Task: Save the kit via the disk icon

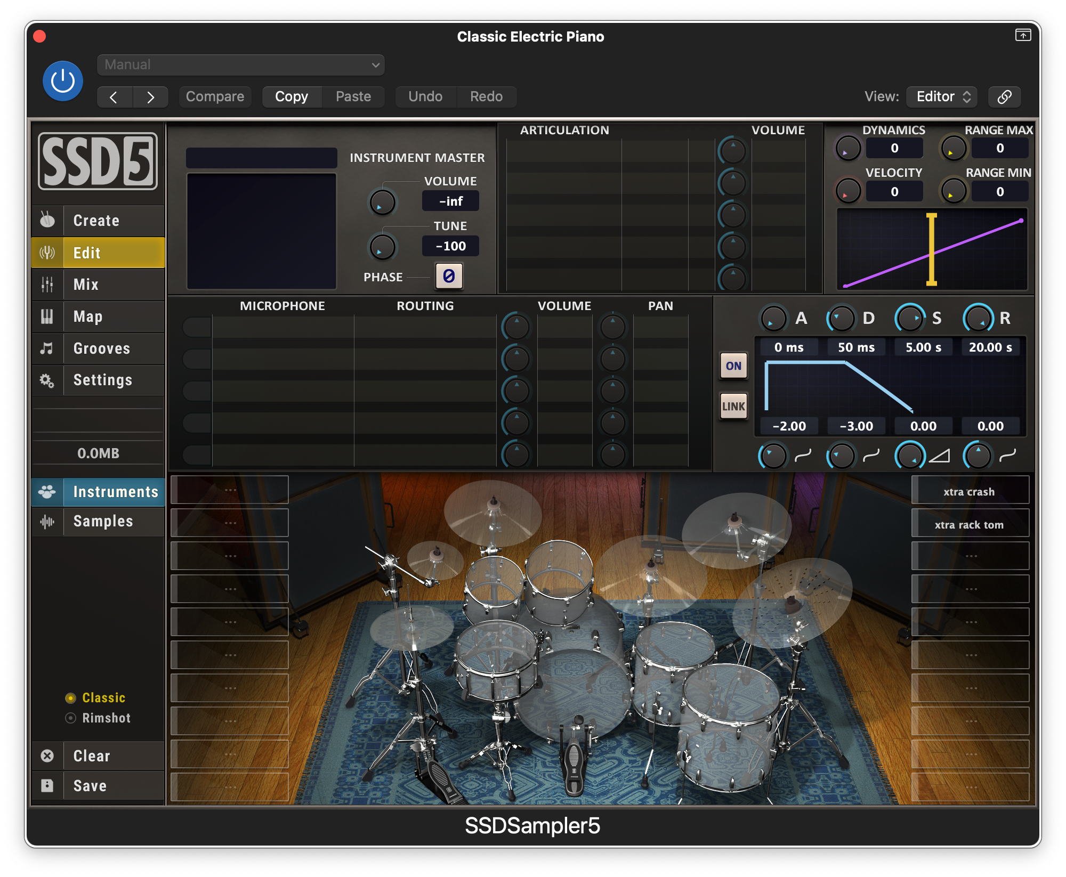Action: [47, 785]
